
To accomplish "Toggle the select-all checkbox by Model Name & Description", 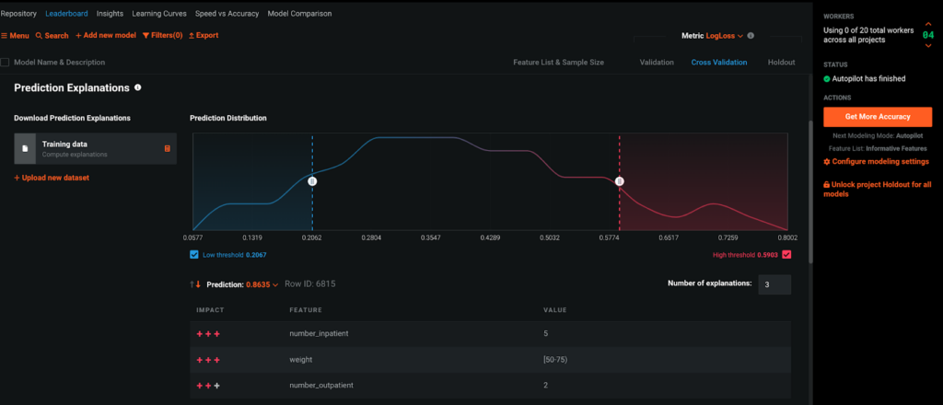I will (x=5, y=63).
